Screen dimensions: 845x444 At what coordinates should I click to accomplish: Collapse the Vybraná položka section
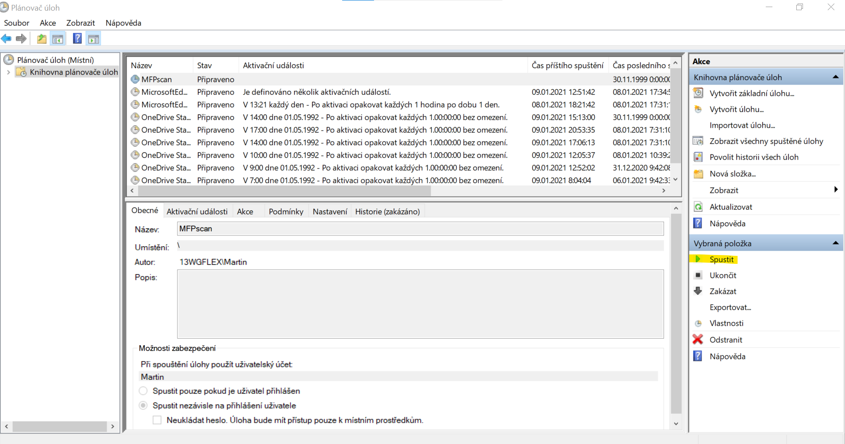(x=835, y=243)
